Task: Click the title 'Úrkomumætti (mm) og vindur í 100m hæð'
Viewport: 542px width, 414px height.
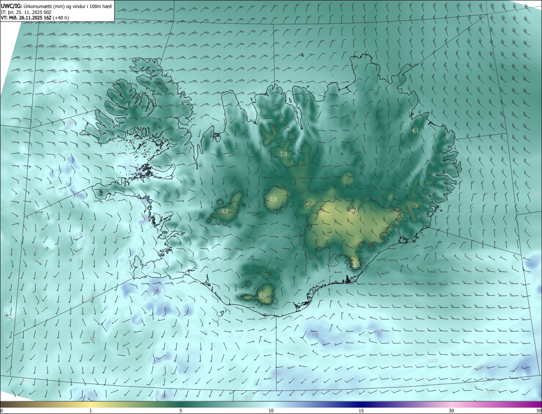Action: tap(68, 6)
